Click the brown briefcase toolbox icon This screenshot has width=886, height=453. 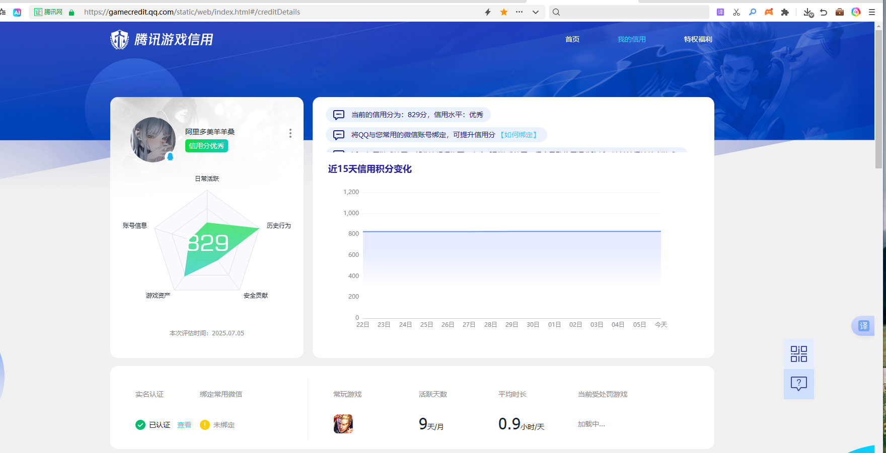(840, 12)
